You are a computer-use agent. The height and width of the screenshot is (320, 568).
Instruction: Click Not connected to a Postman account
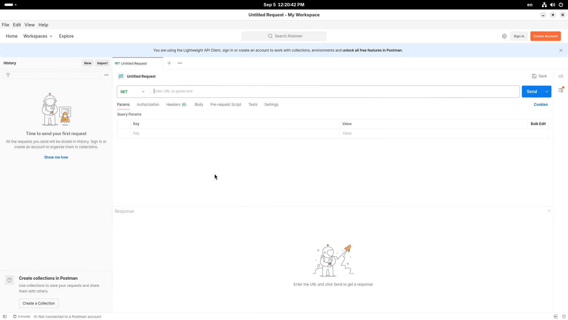67,316
